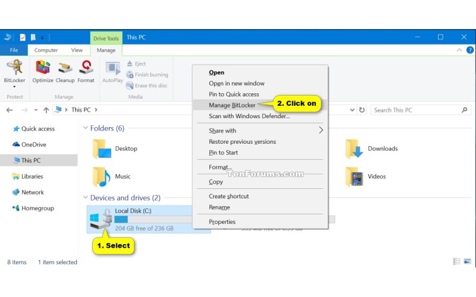Viewport: 476px width, 297px height.
Task: Select This PC in navigation pane
Action: [39, 160]
